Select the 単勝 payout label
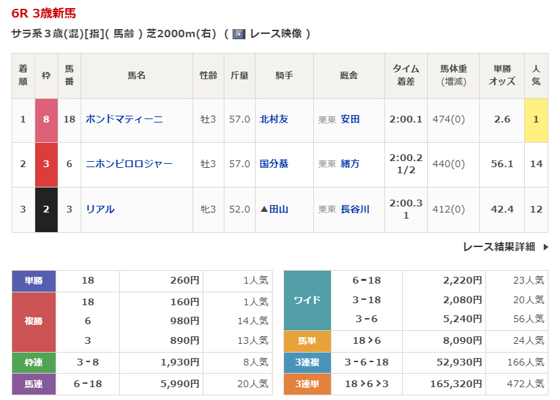 click(x=34, y=280)
